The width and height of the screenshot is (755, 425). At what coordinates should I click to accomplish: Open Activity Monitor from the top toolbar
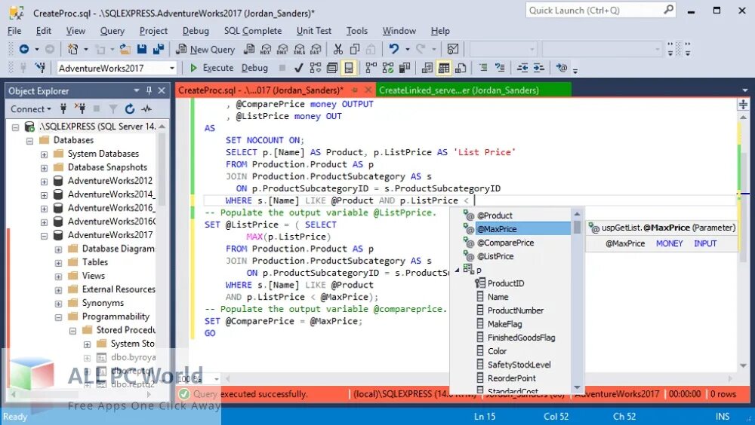pos(452,49)
